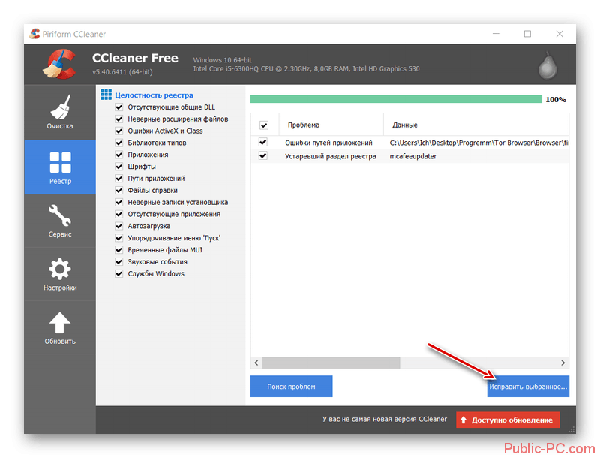Viewport: 600px width, 458px height.
Task: Uncheck Отсутствующие общие DLL
Action: point(119,107)
